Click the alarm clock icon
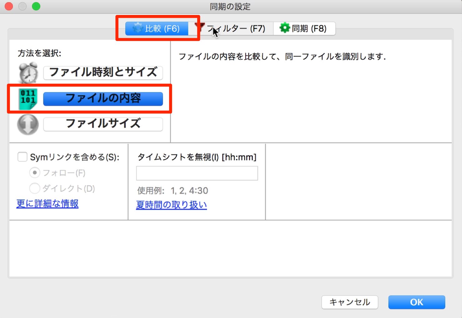The image size is (462, 318). pyautogui.click(x=28, y=73)
